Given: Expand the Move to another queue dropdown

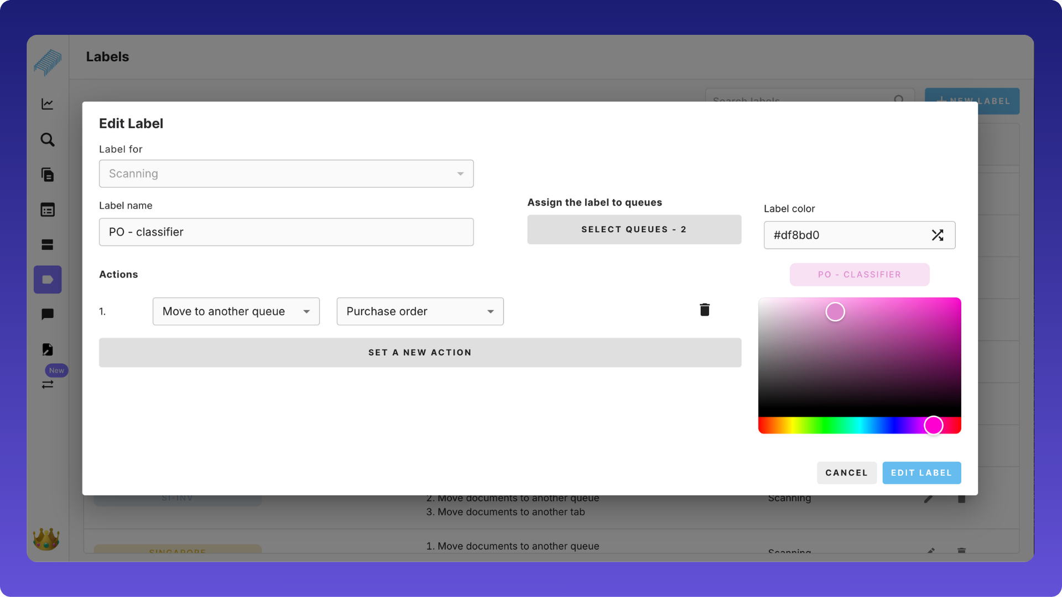Looking at the screenshot, I should click(236, 311).
